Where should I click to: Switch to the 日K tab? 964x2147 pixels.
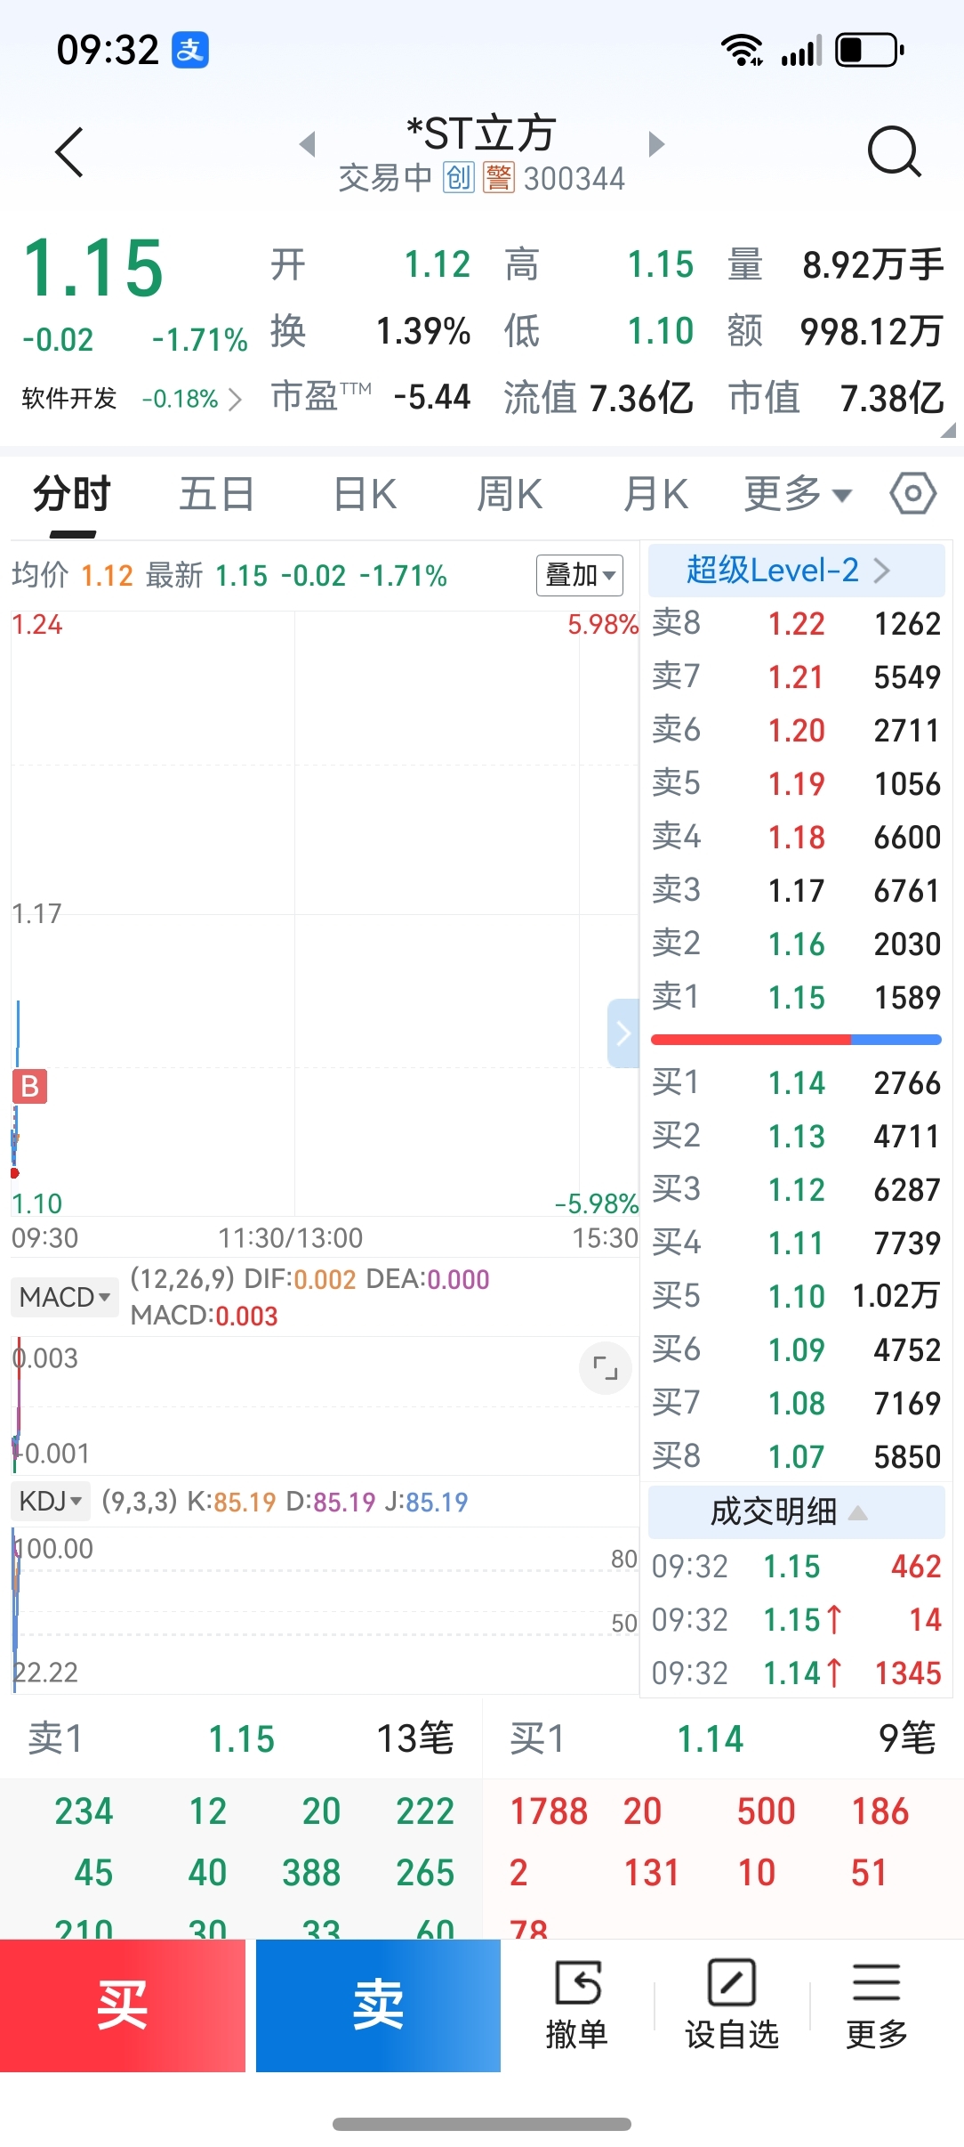(x=365, y=494)
